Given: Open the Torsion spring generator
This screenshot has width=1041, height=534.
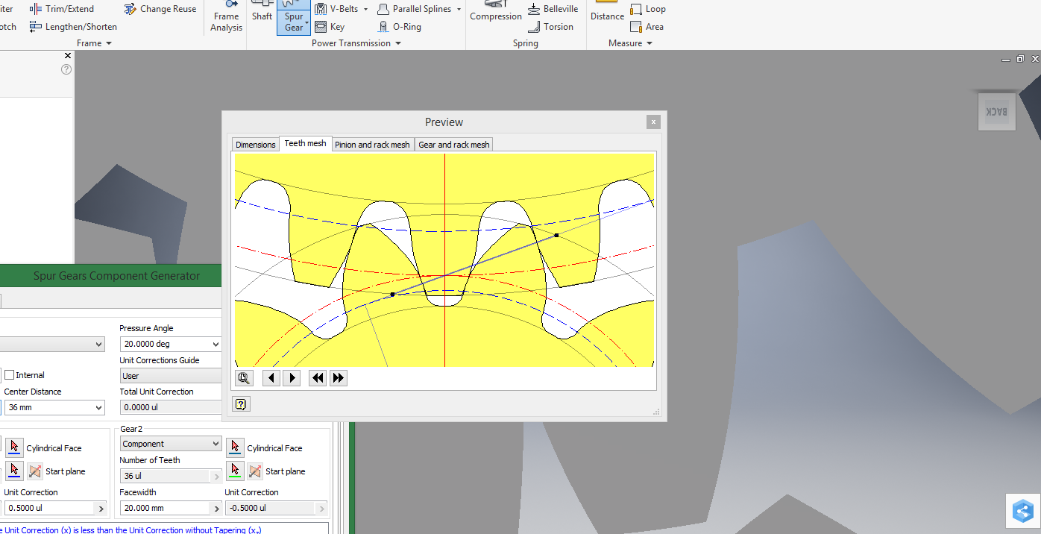Looking at the screenshot, I should pyautogui.click(x=552, y=26).
